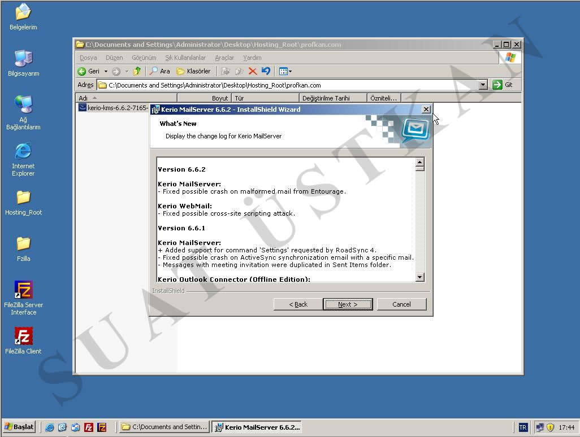Screen dimensions: 580x437
Task: Click the change log vertical scrollbar track
Action: (419, 222)
